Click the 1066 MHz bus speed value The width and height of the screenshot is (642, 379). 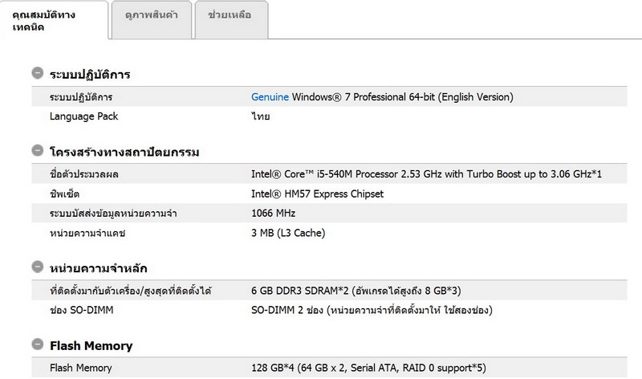[x=274, y=213]
